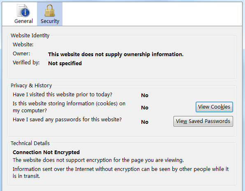
Task: Click the Technical Details group title
Action: (x=30, y=143)
